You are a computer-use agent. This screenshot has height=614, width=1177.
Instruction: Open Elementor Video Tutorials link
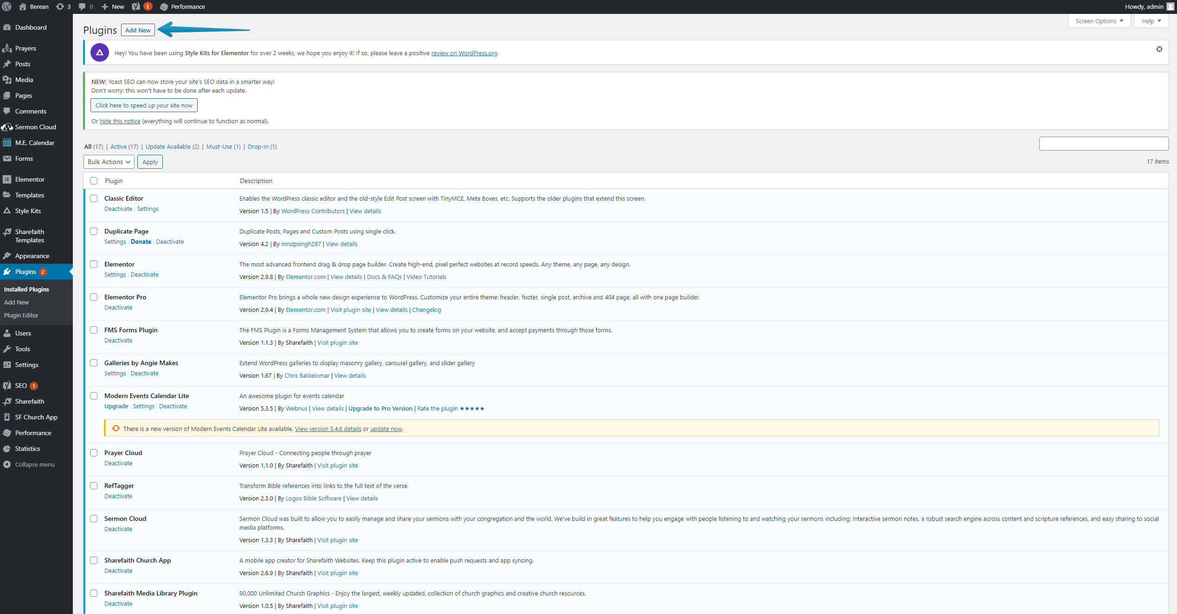(426, 277)
